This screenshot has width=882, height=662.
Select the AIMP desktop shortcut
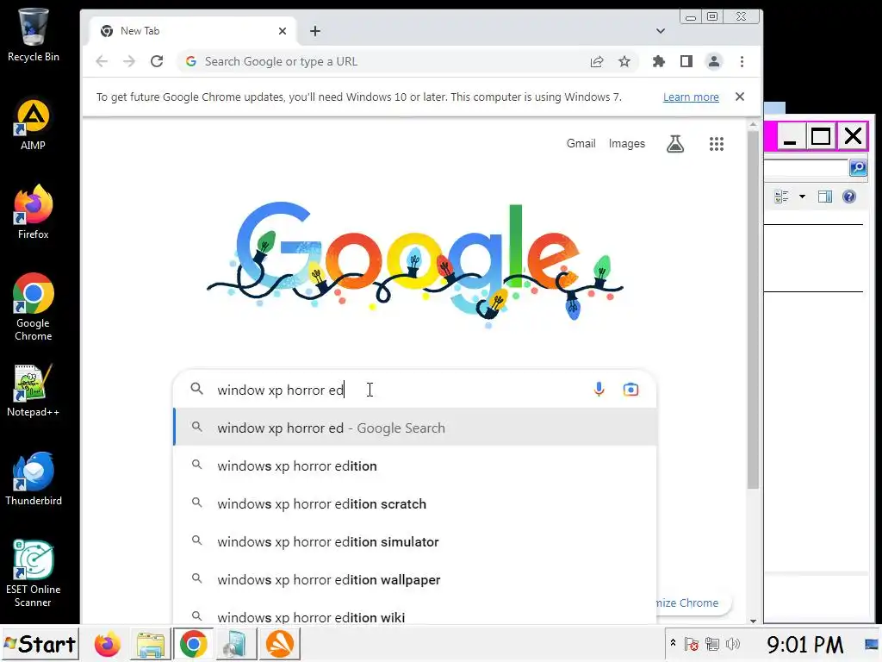34,125
